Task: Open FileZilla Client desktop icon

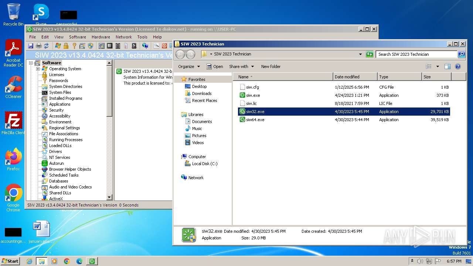Action: click(13, 123)
